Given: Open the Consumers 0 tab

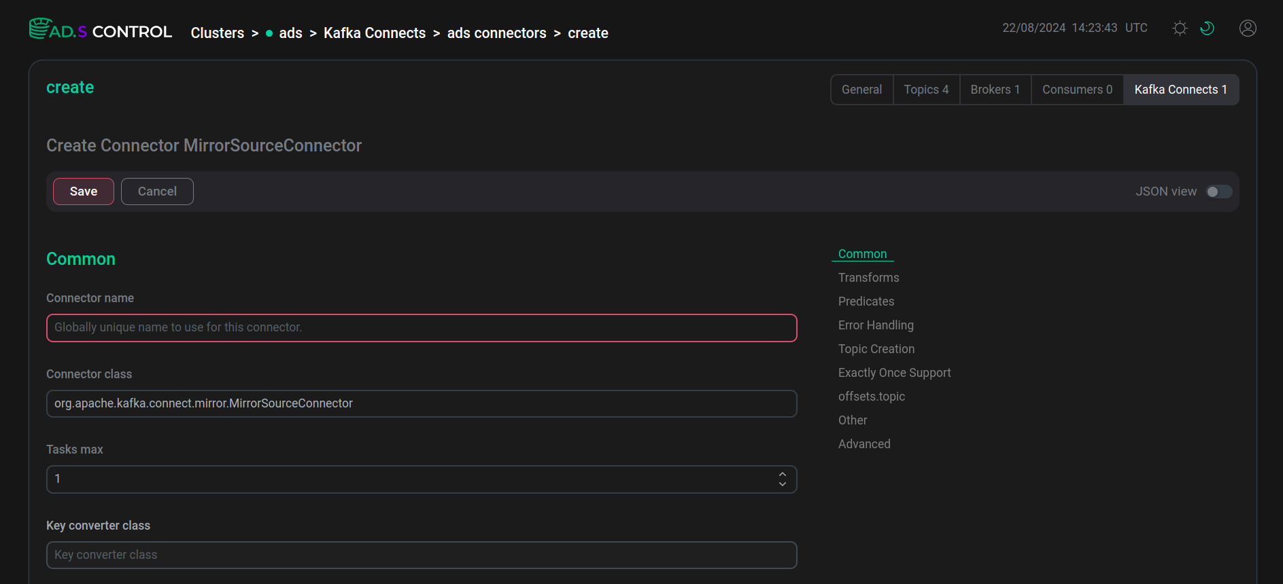Looking at the screenshot, I should coord(1078,90).
